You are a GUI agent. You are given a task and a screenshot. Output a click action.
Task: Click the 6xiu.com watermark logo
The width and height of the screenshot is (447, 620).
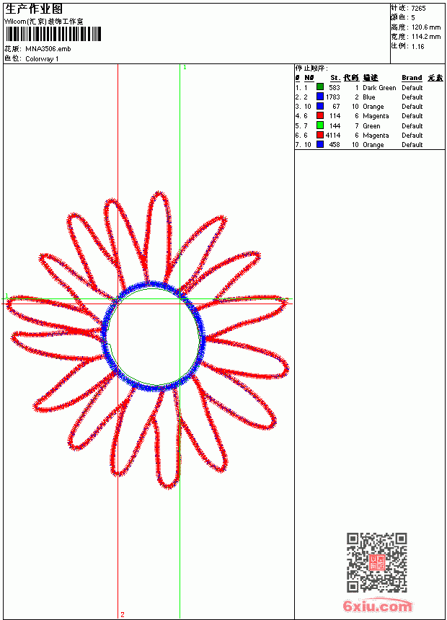tap(377, 606)
